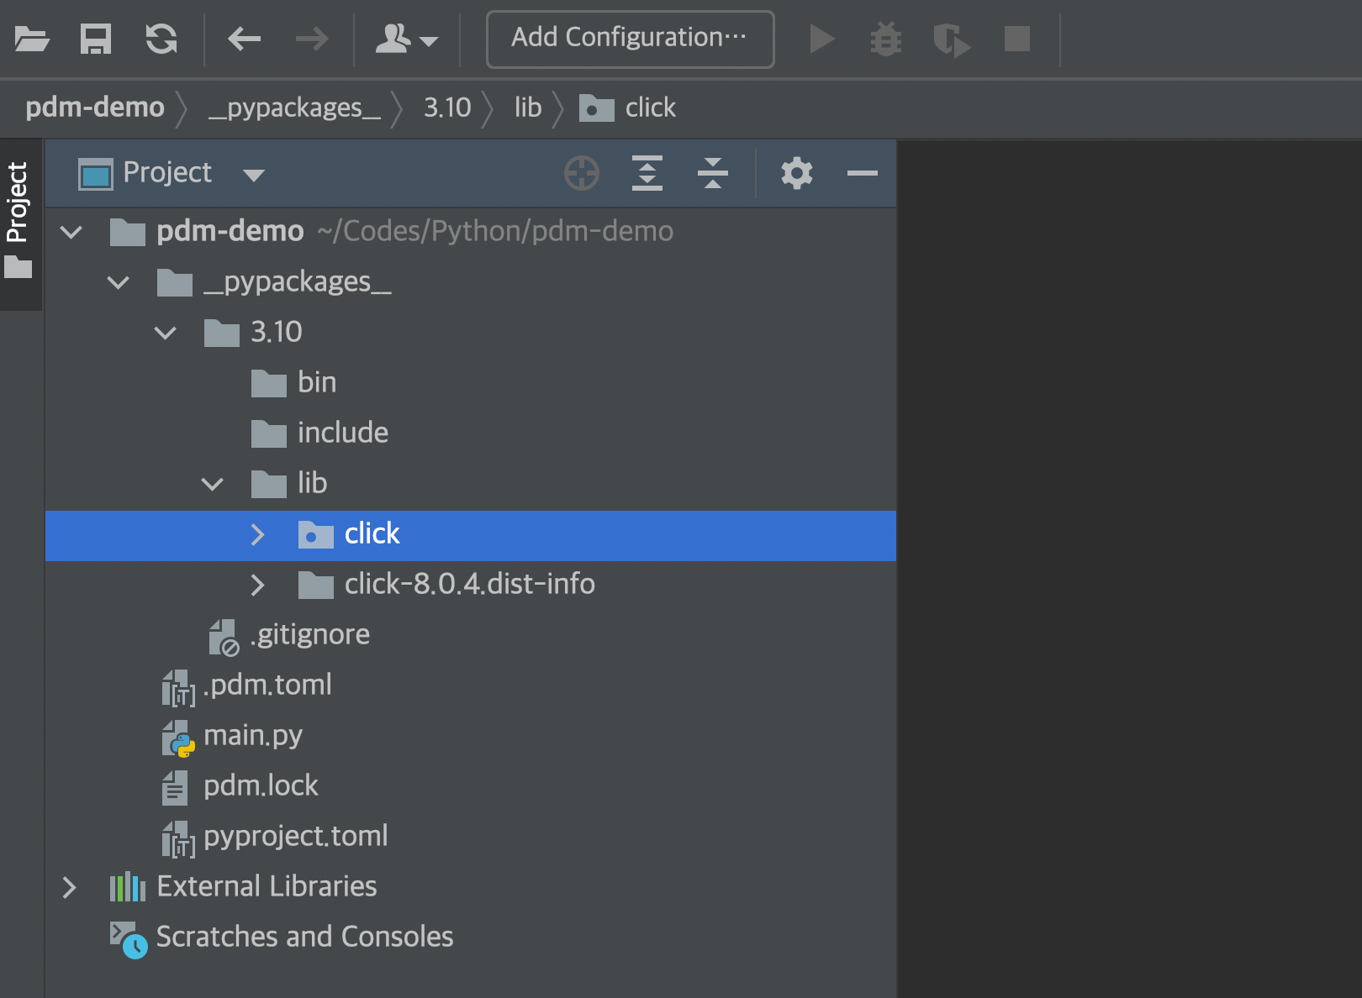
Task: Collapse the __pypackages__ folder
Action: [x=119, y=282]
